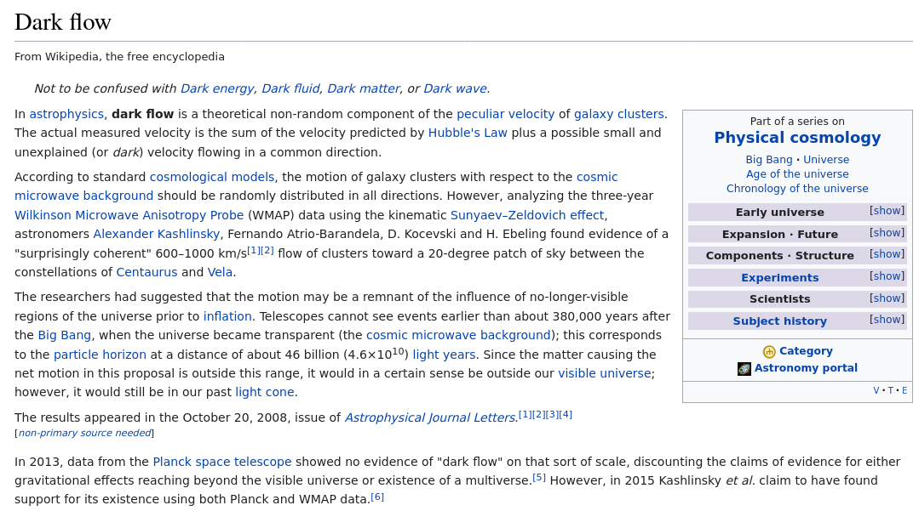Open the Subject history heading link
This screenshot has height=511, width=919.
779,321
